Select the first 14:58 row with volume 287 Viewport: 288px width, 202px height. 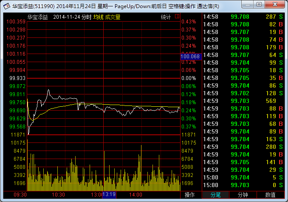(243, 17)
